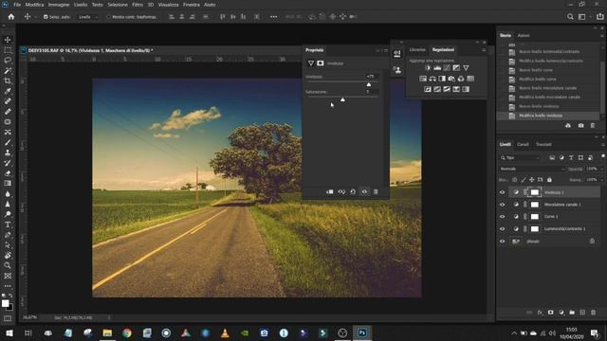607x341 pixels.
Task: Open the Storia panel menu
Action: (x=602, y=36)
